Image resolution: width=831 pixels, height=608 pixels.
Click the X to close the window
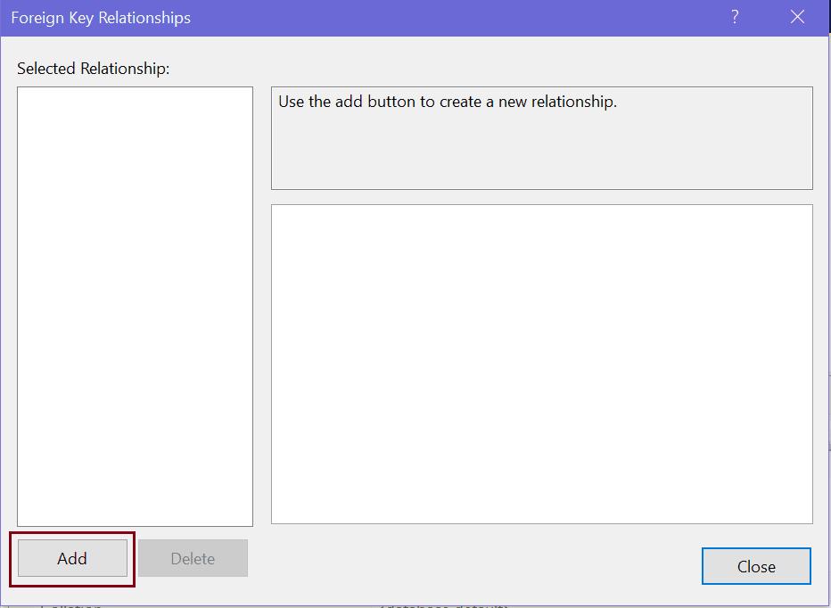(798, 16)
